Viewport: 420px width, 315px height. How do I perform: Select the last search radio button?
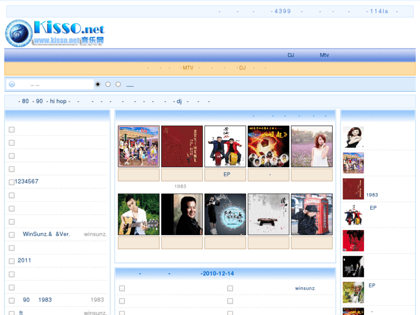[x=118, y=84]
